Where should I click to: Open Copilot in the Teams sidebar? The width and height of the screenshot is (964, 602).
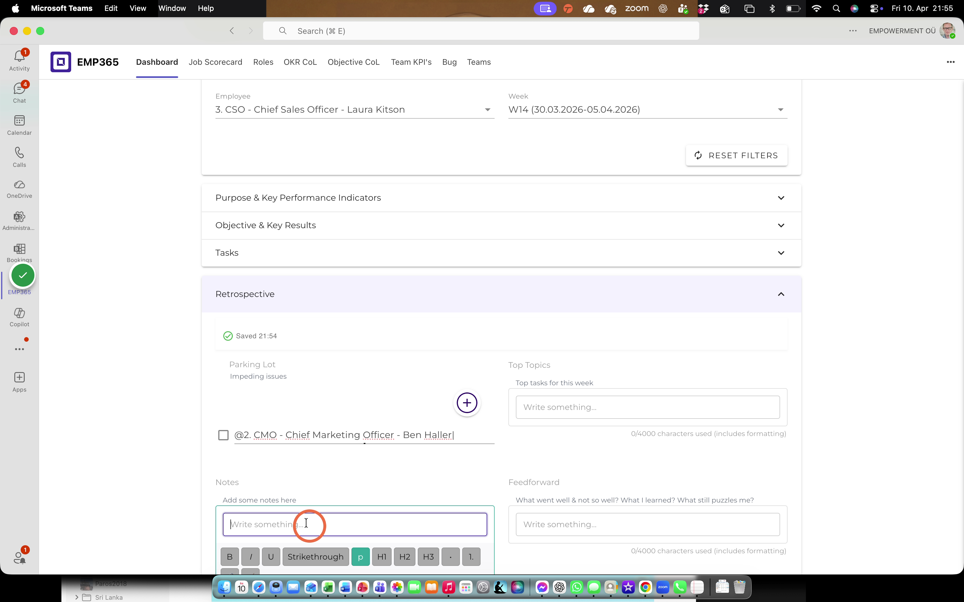19,317
